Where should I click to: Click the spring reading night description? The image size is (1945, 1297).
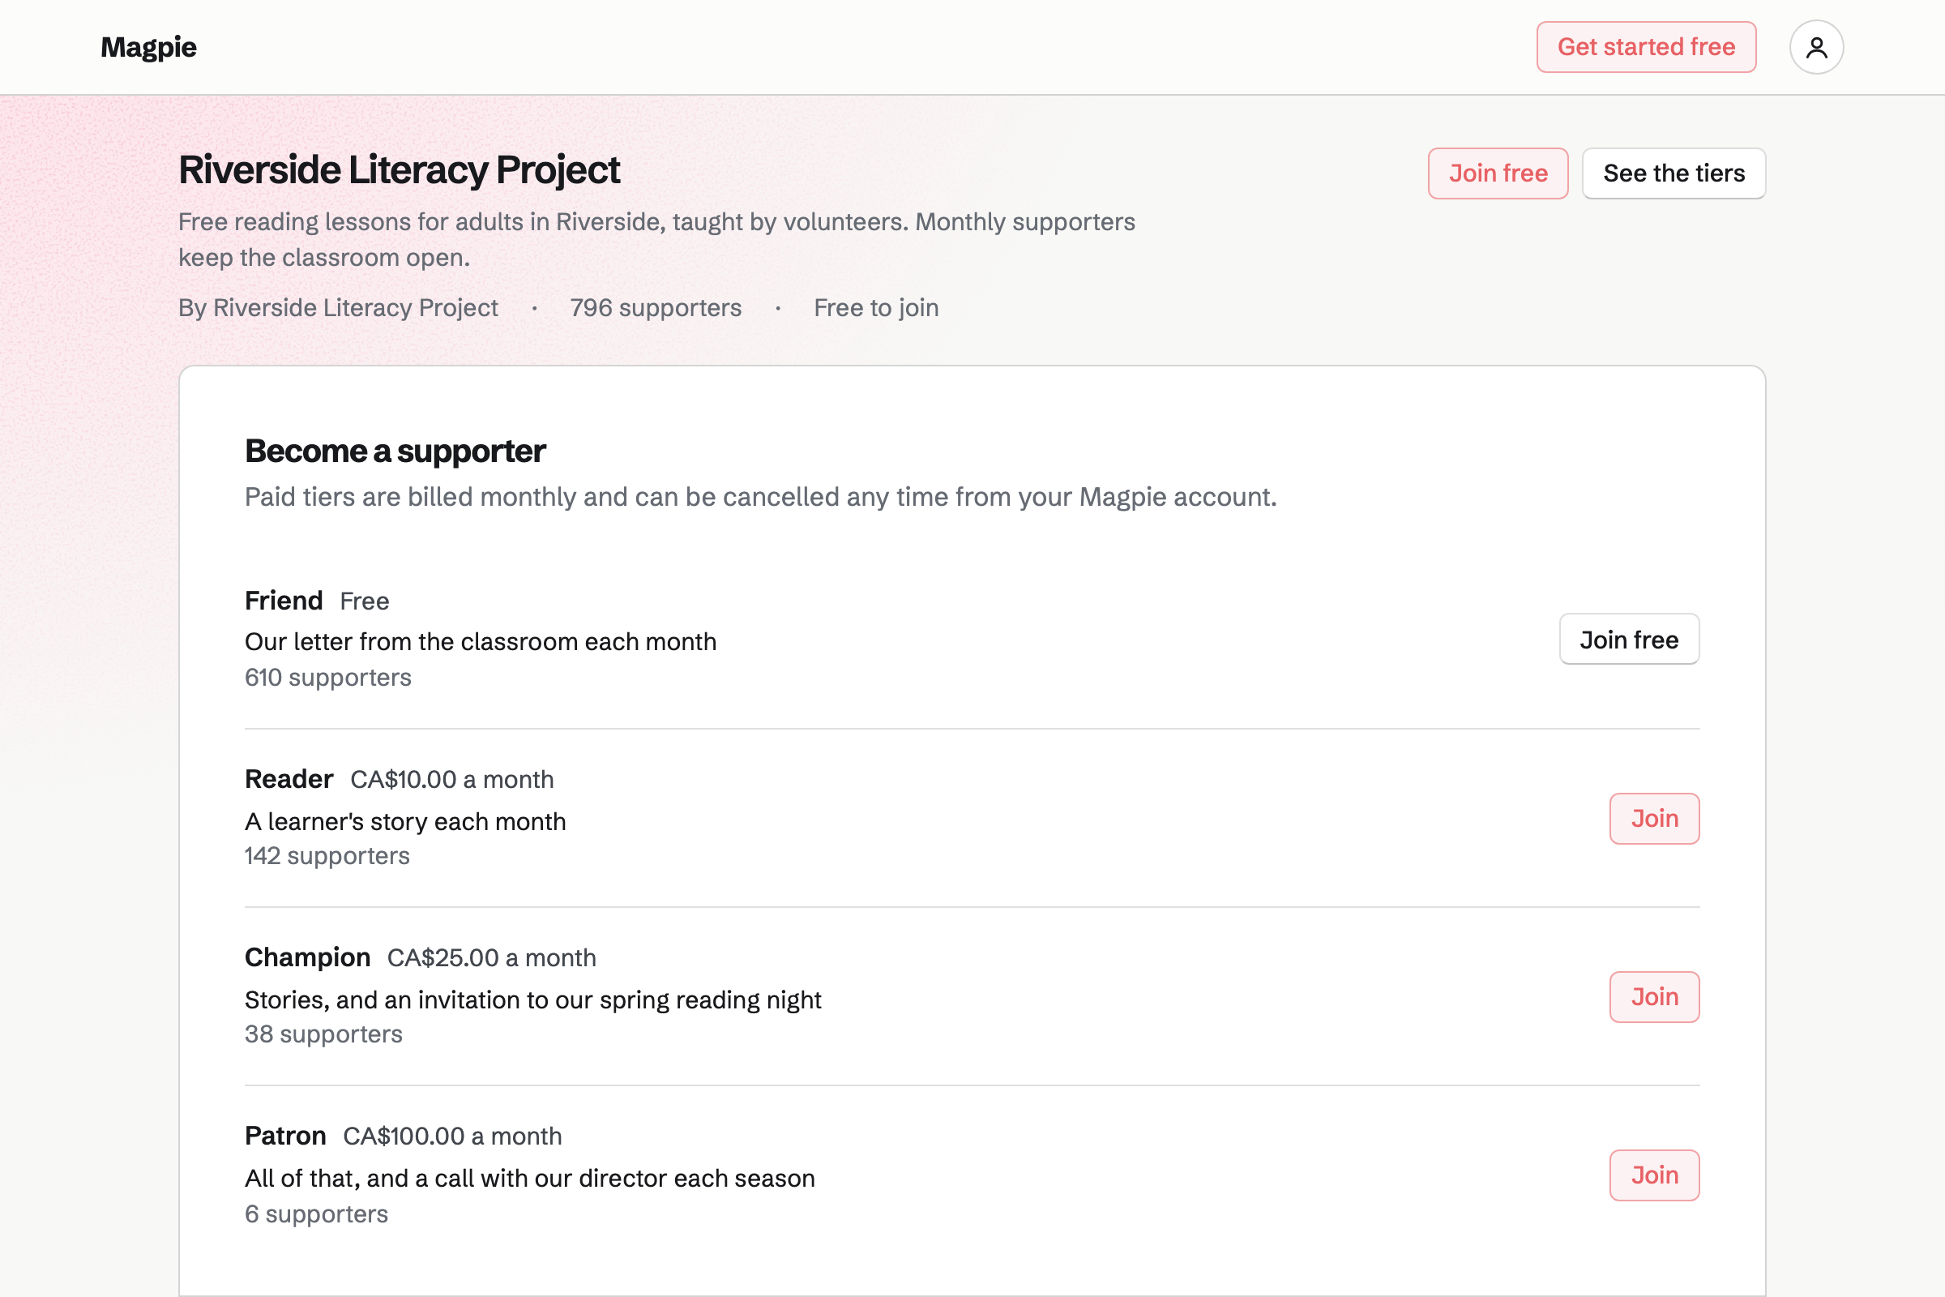[532, 1000]
